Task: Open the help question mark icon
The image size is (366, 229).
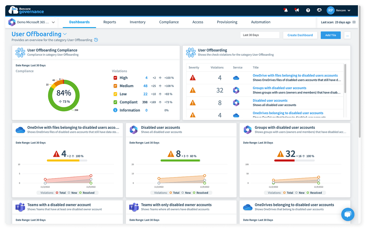Action: point(308,10)
